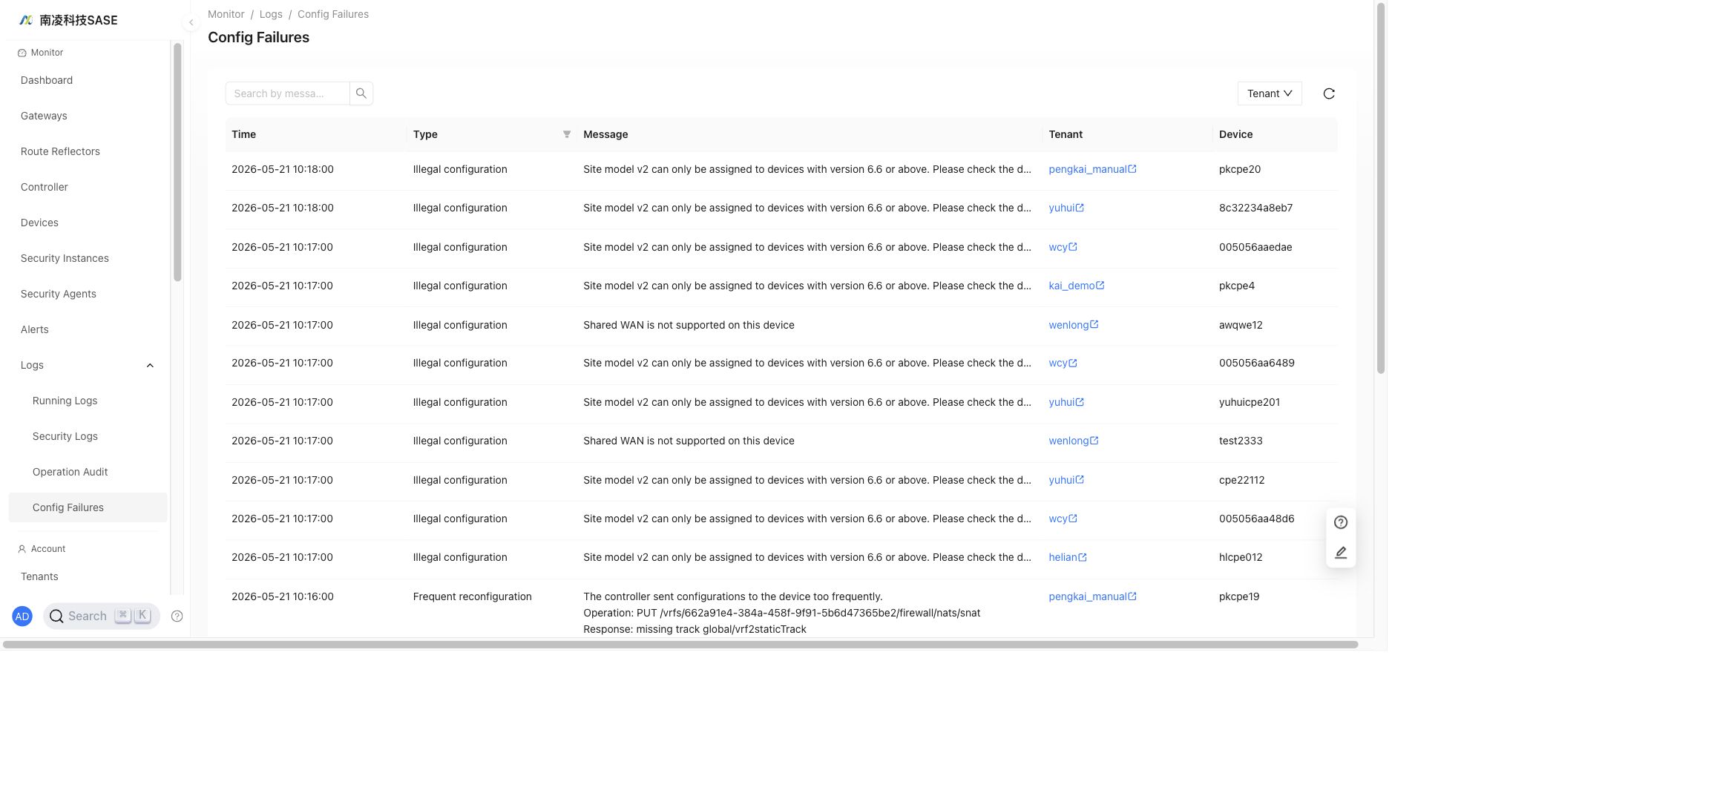
Task: Open Security Logs
Action: point(65,436)
